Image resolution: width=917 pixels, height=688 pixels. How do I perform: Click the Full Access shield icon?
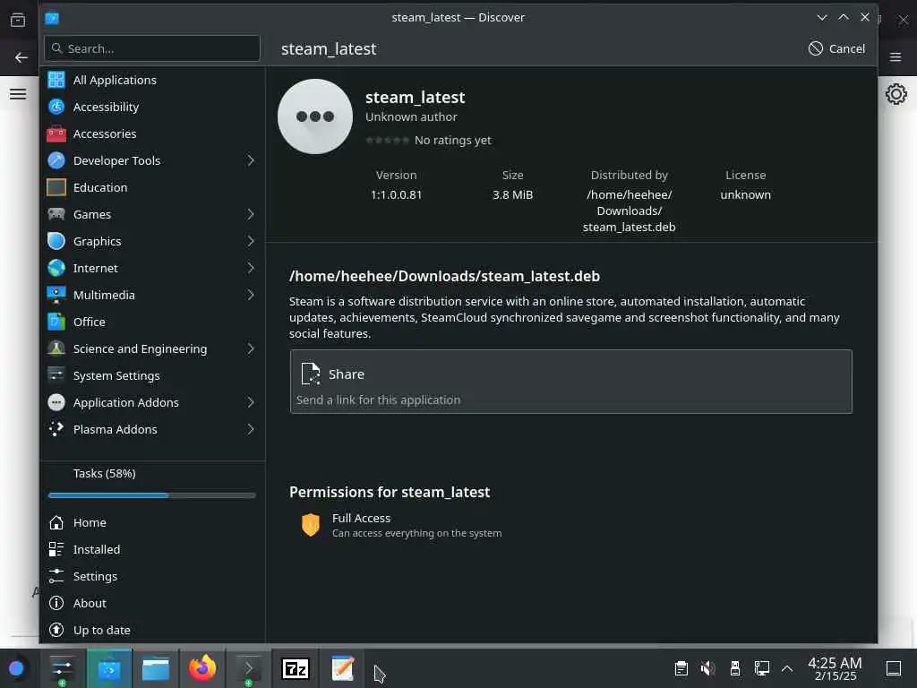pyautogui.click(x=311, y=525)
